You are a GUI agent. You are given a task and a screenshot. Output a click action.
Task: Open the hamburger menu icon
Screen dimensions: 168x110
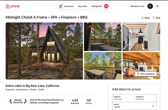click(157, 6)
